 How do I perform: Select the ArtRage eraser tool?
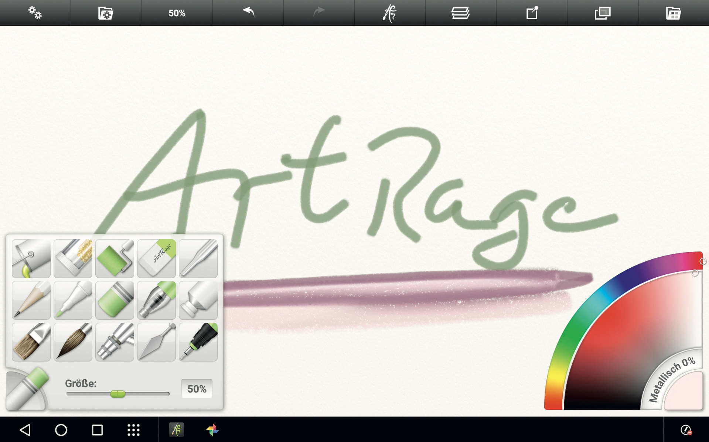[x=156, y=258]
